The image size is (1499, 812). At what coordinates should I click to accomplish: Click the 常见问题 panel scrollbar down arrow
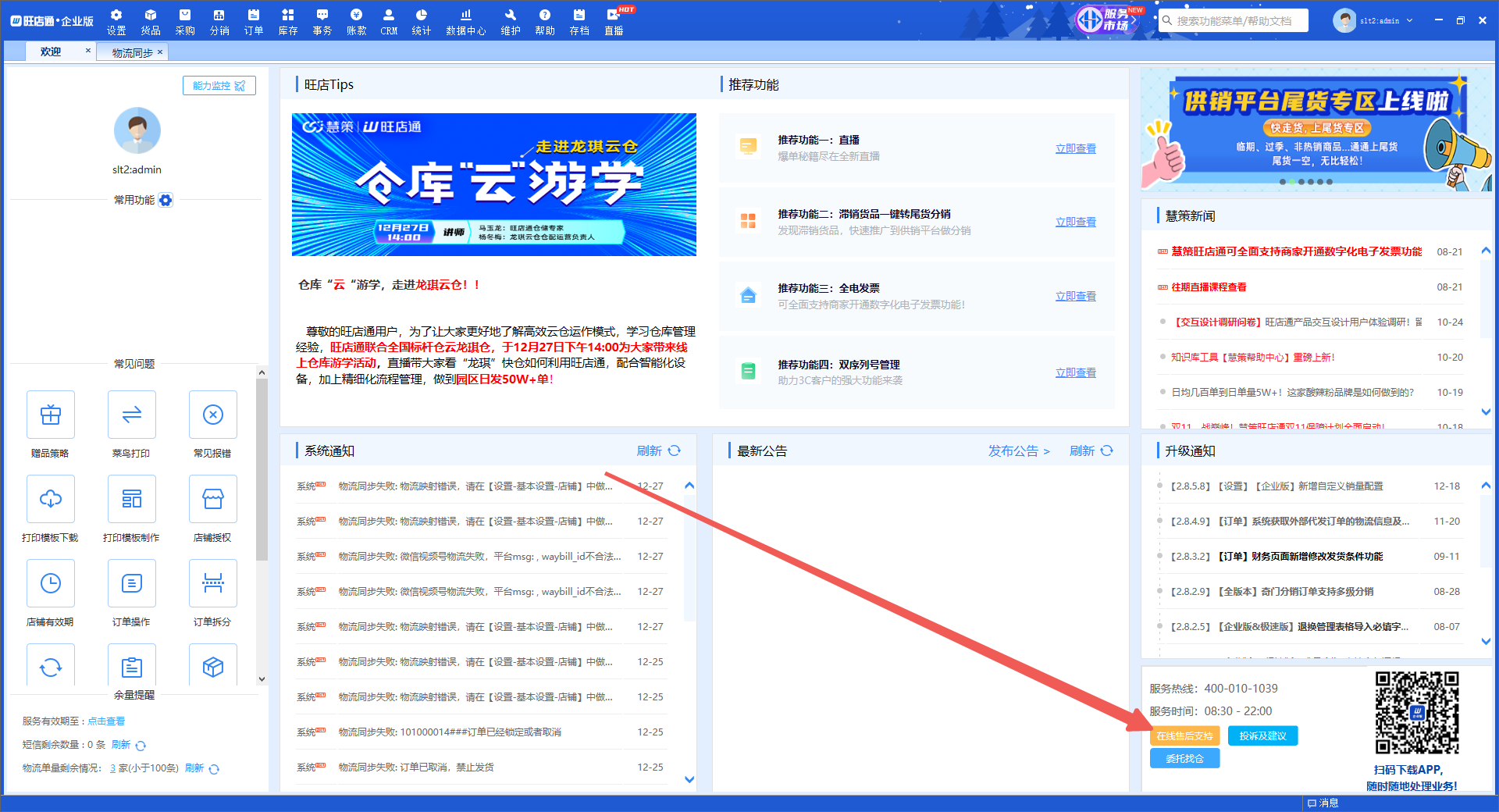pos(262,679)
